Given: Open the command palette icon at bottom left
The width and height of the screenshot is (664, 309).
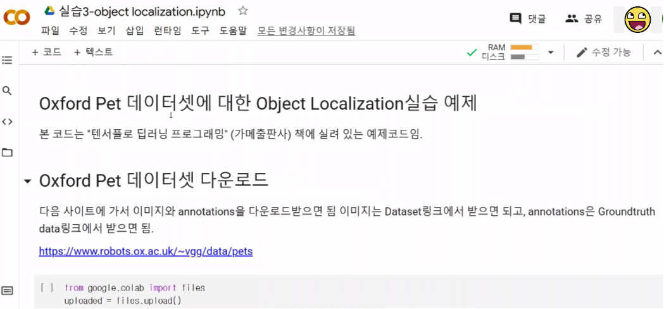Looking at the screenshot, I should pos(7,291).
